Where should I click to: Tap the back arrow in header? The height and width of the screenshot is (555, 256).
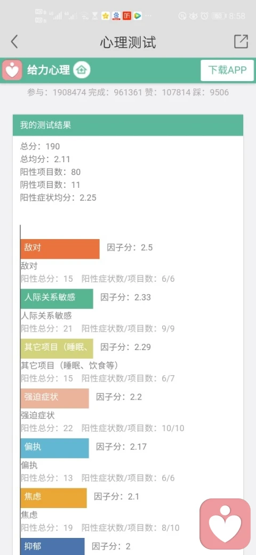(x=14, y=42)
